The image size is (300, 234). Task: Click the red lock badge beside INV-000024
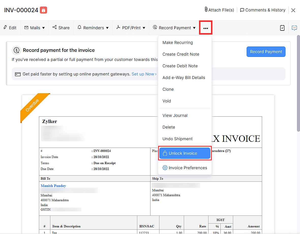pyautogui.click(x=43, y=10)
